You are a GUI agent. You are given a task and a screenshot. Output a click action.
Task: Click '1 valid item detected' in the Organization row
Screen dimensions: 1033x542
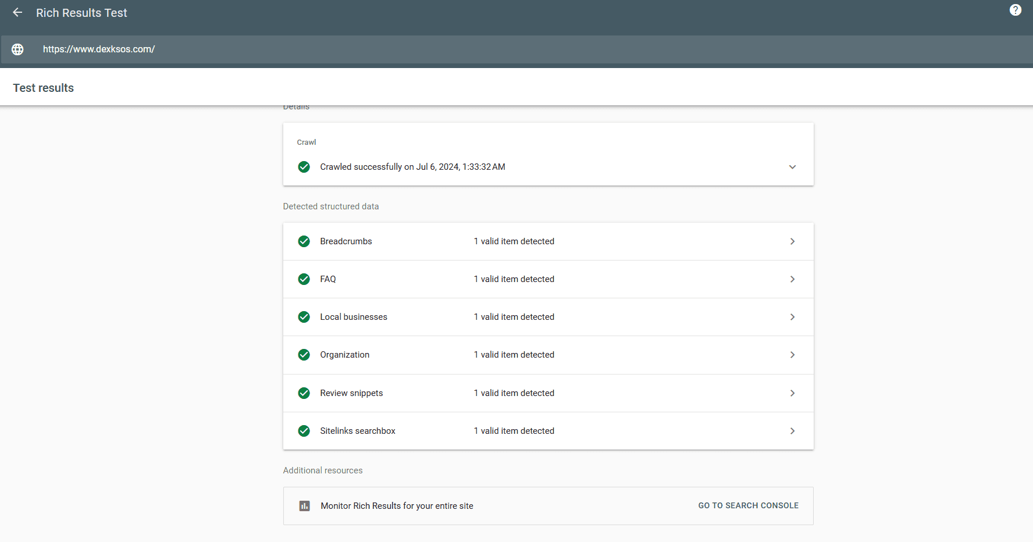pyautogui.click(x=514, y=355)
